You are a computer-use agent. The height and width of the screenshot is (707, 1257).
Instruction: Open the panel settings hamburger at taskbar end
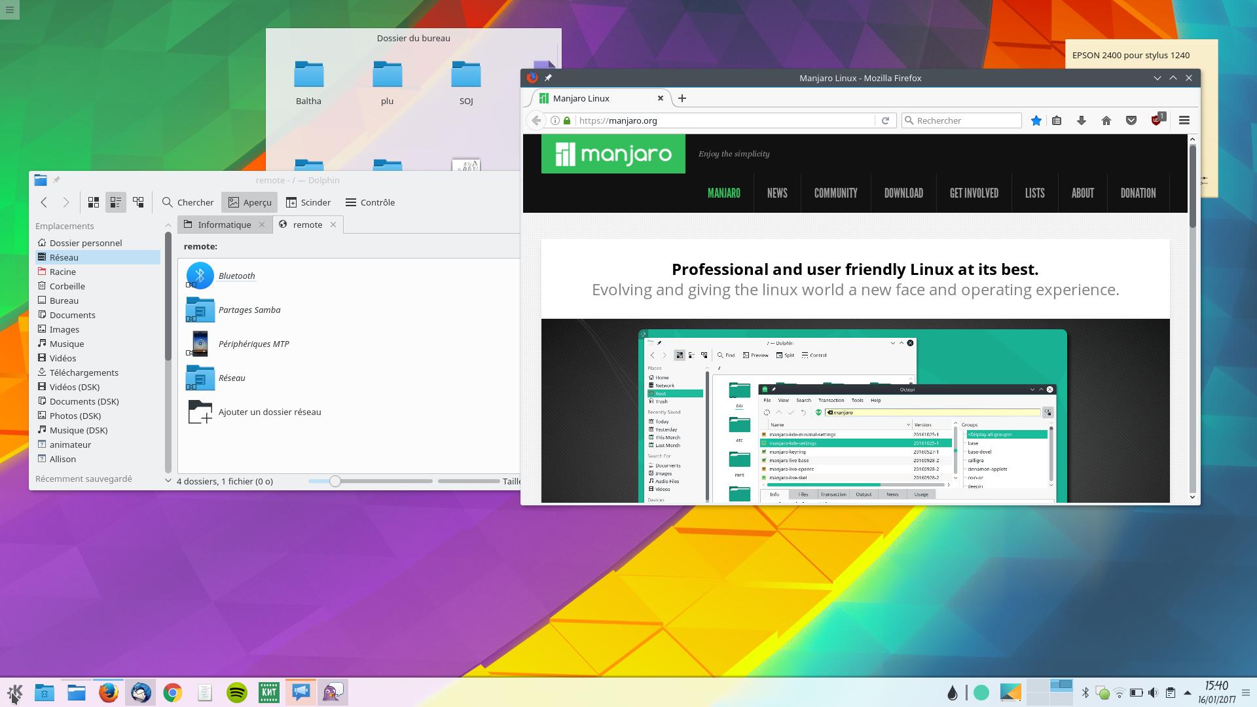click(1246, 693)
